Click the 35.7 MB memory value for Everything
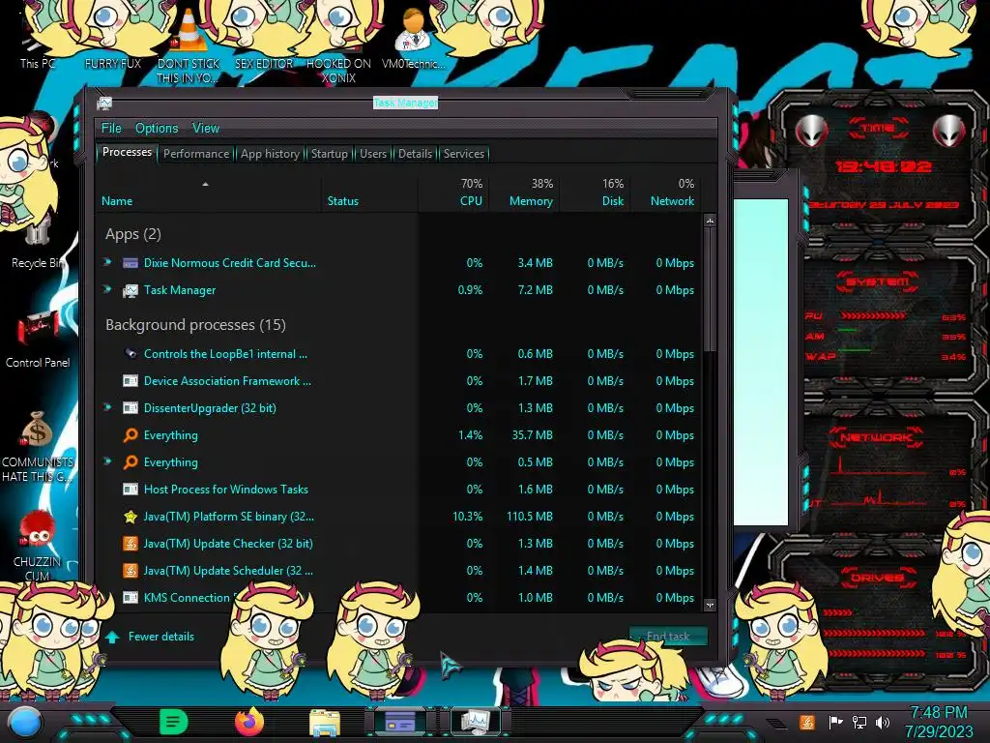The height and width of the screenshot is (743, 990). pyautogui.click(x=533, y=435)
